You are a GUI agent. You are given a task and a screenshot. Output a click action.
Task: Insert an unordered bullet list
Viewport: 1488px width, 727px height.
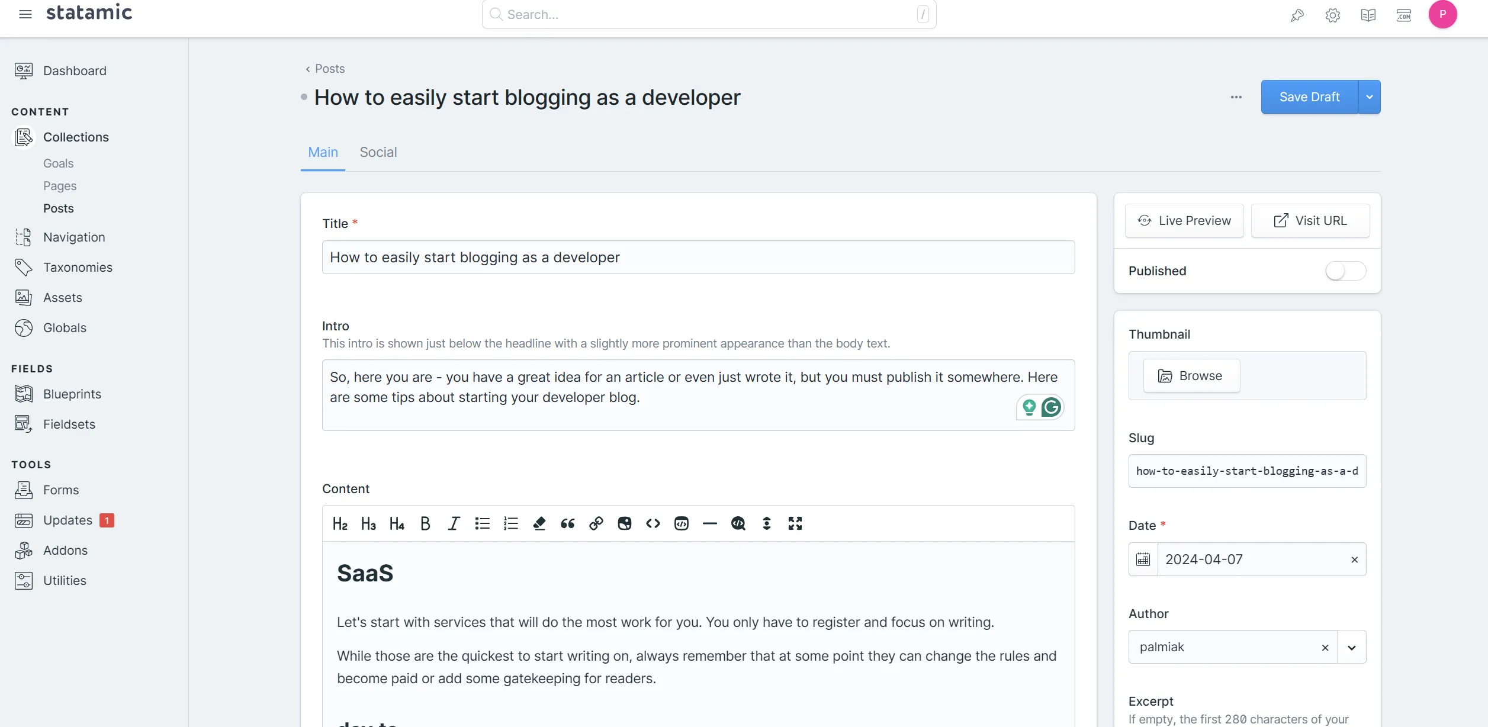(x=482, y=523)
